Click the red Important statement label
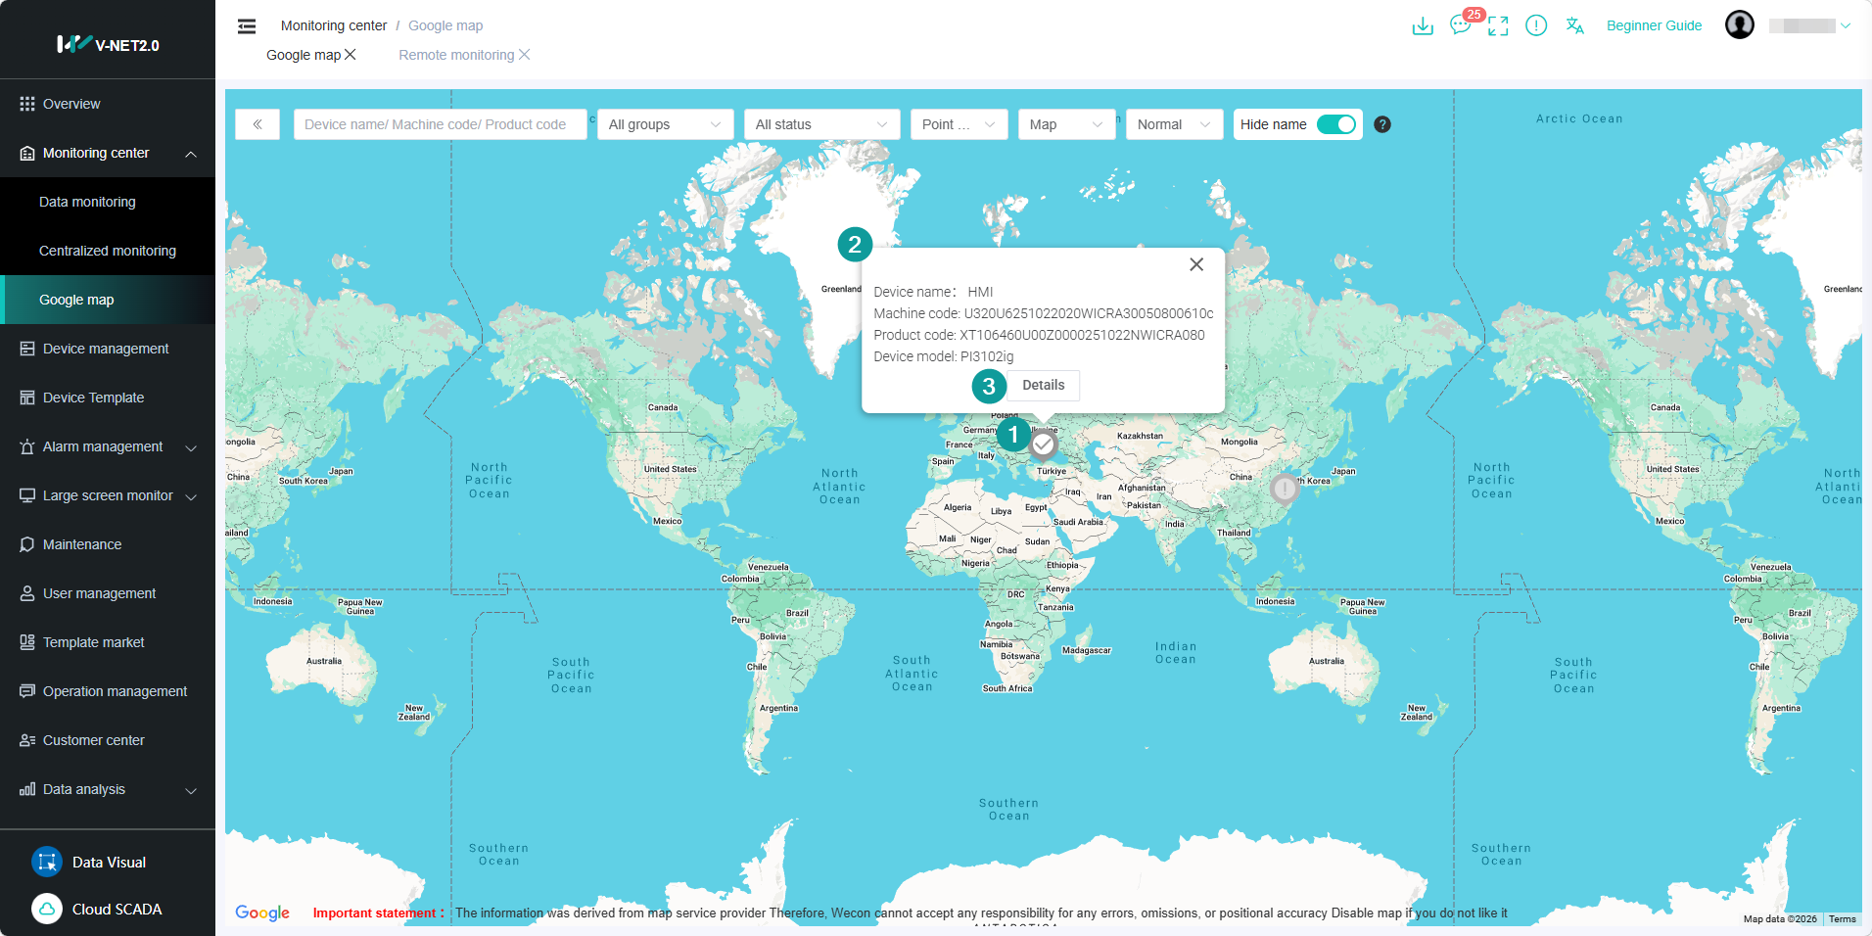 coord(378,913)
